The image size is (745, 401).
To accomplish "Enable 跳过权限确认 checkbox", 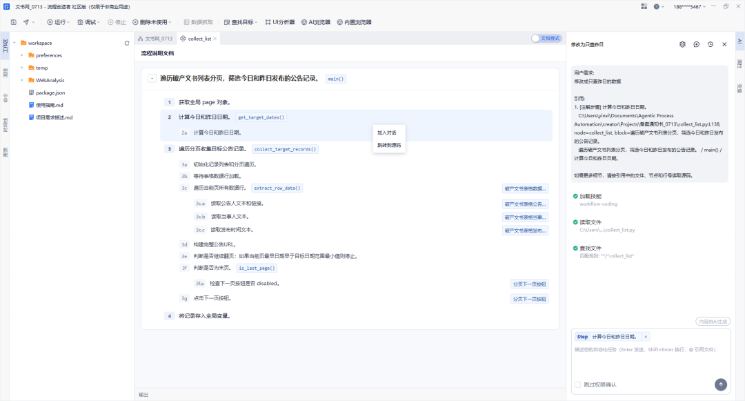I will pos(578,385).
